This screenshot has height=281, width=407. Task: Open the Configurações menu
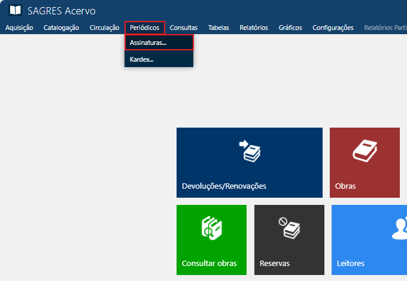(x=333, y=28)
